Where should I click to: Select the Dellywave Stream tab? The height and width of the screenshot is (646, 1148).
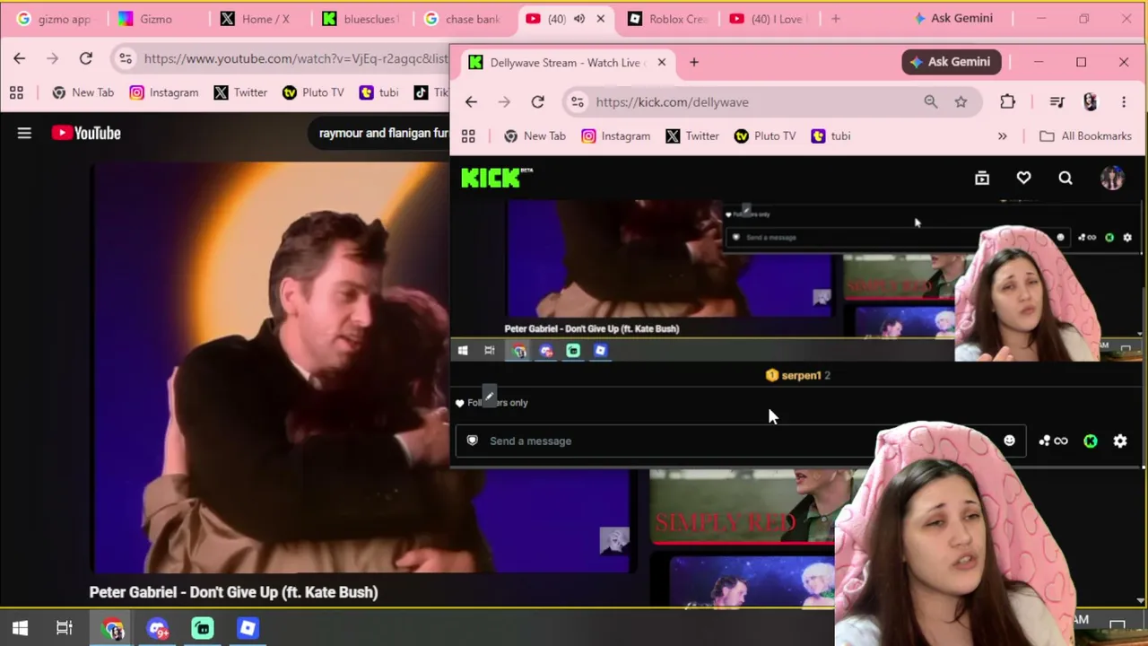pyautogui.click(x=568, y=62)
